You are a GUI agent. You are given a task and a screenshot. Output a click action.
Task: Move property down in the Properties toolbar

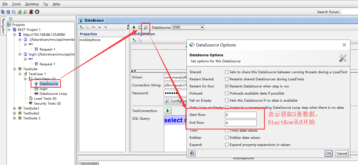pyautogui.click(x=106, y=27)
